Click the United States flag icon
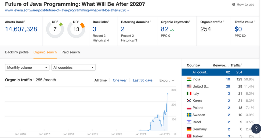The image size is (261, 138). coord(189,86)
